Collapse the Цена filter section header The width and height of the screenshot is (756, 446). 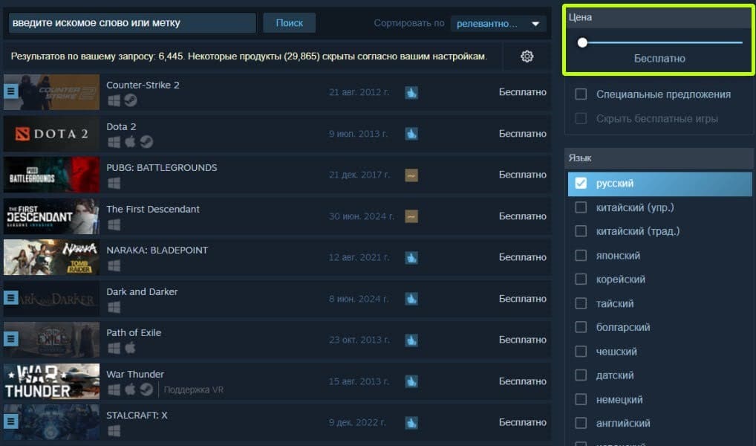point(658,17)
